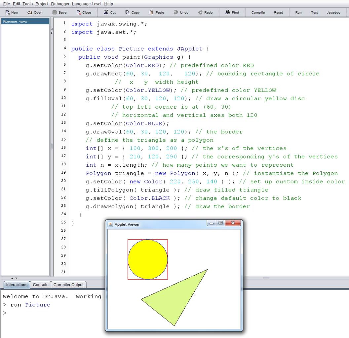Switch to the Compiler Output tab

coord(68,285)
